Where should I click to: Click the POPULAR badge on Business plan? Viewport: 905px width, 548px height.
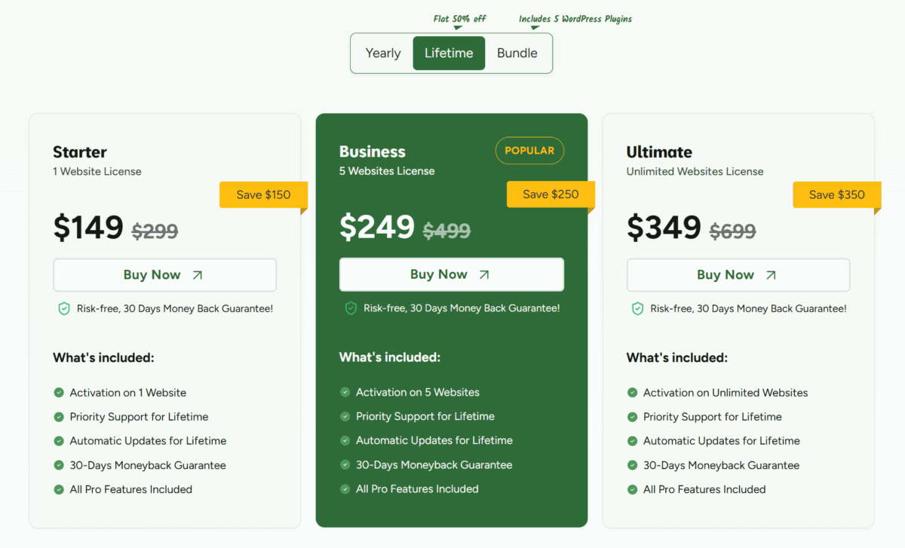click(529, 151)
